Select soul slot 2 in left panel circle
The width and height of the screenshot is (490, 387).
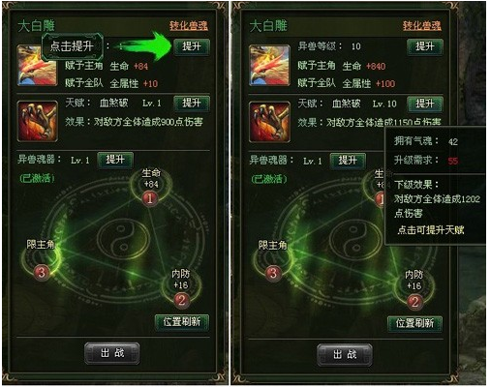pos(181,300)
